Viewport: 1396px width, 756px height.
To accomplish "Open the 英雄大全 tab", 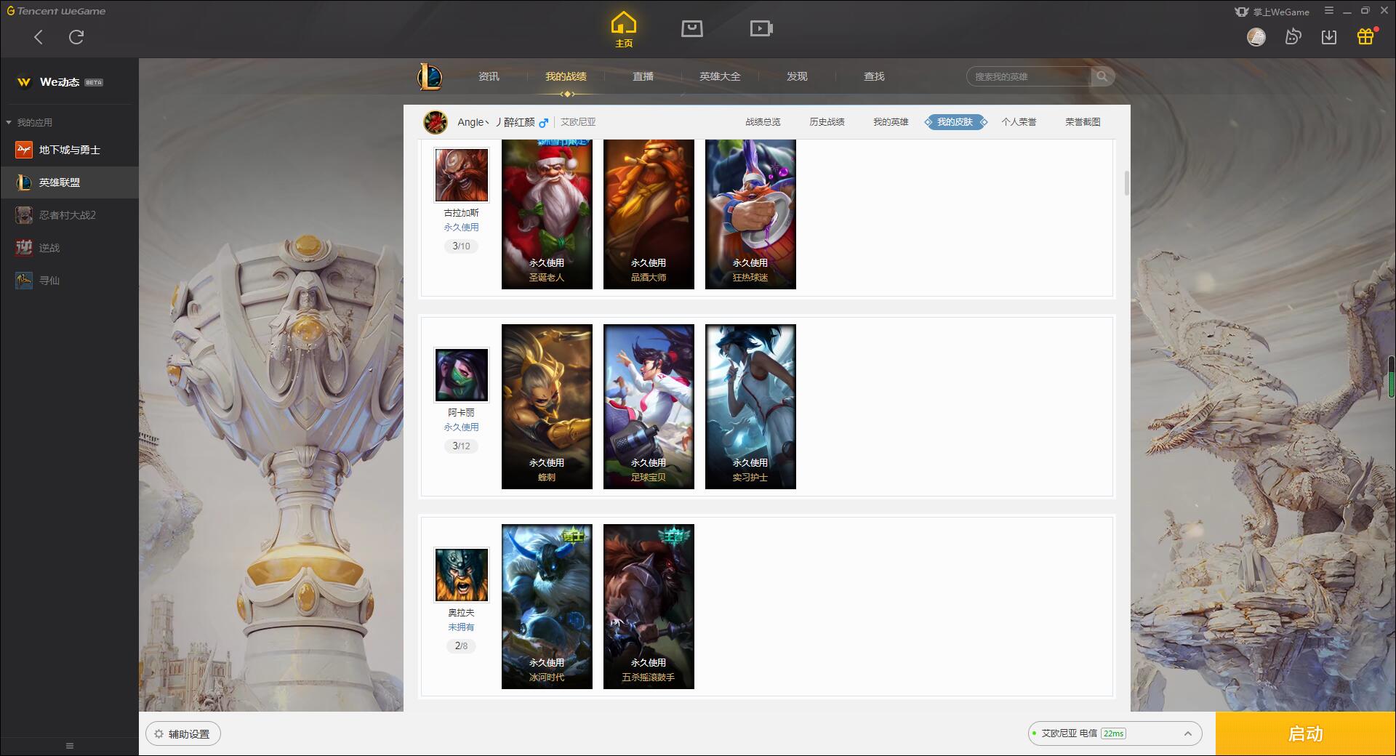I will point(720,76).
